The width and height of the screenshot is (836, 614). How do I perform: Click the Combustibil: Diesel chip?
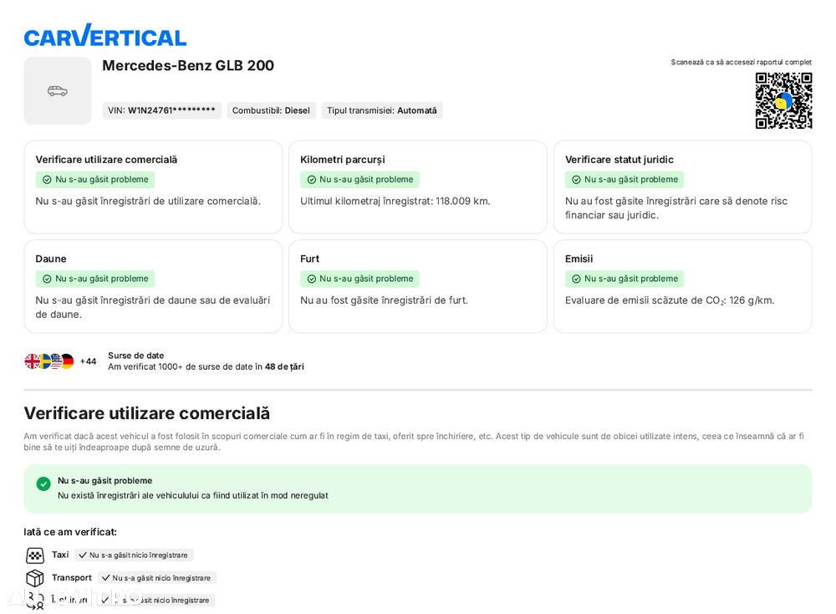click(272, 110)
